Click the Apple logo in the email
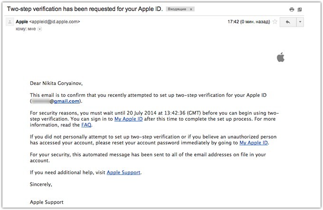 280,57
